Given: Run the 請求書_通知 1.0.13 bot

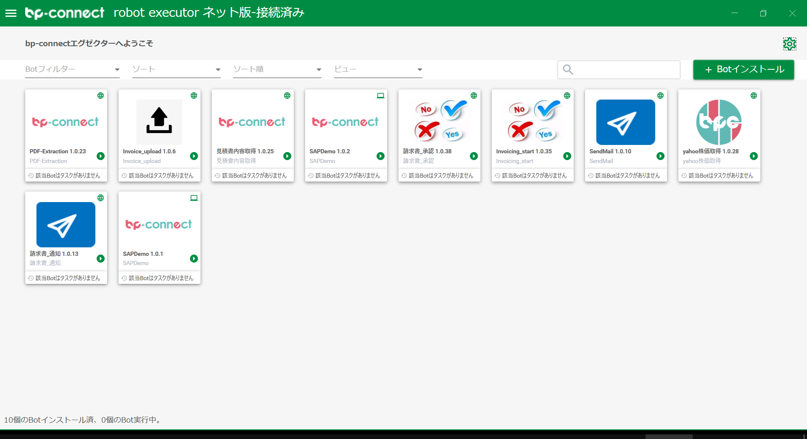Looking at the screenshot, I should pyautogui.click(x=100, y=258).
